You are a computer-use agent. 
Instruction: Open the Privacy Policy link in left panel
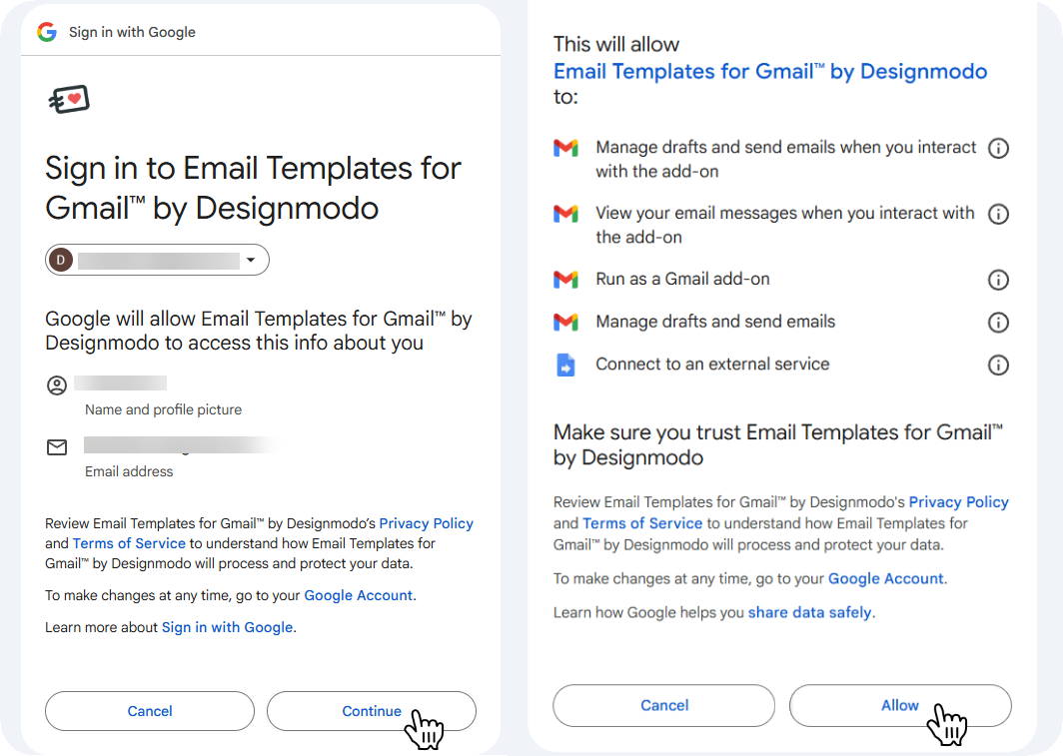(x=427, y=523)
